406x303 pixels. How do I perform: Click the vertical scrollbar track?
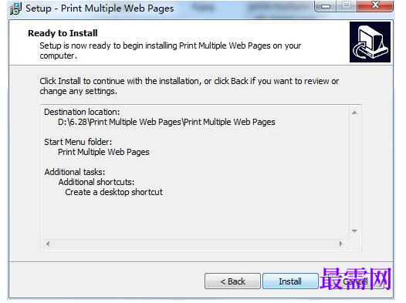click(x=354, y=172)
